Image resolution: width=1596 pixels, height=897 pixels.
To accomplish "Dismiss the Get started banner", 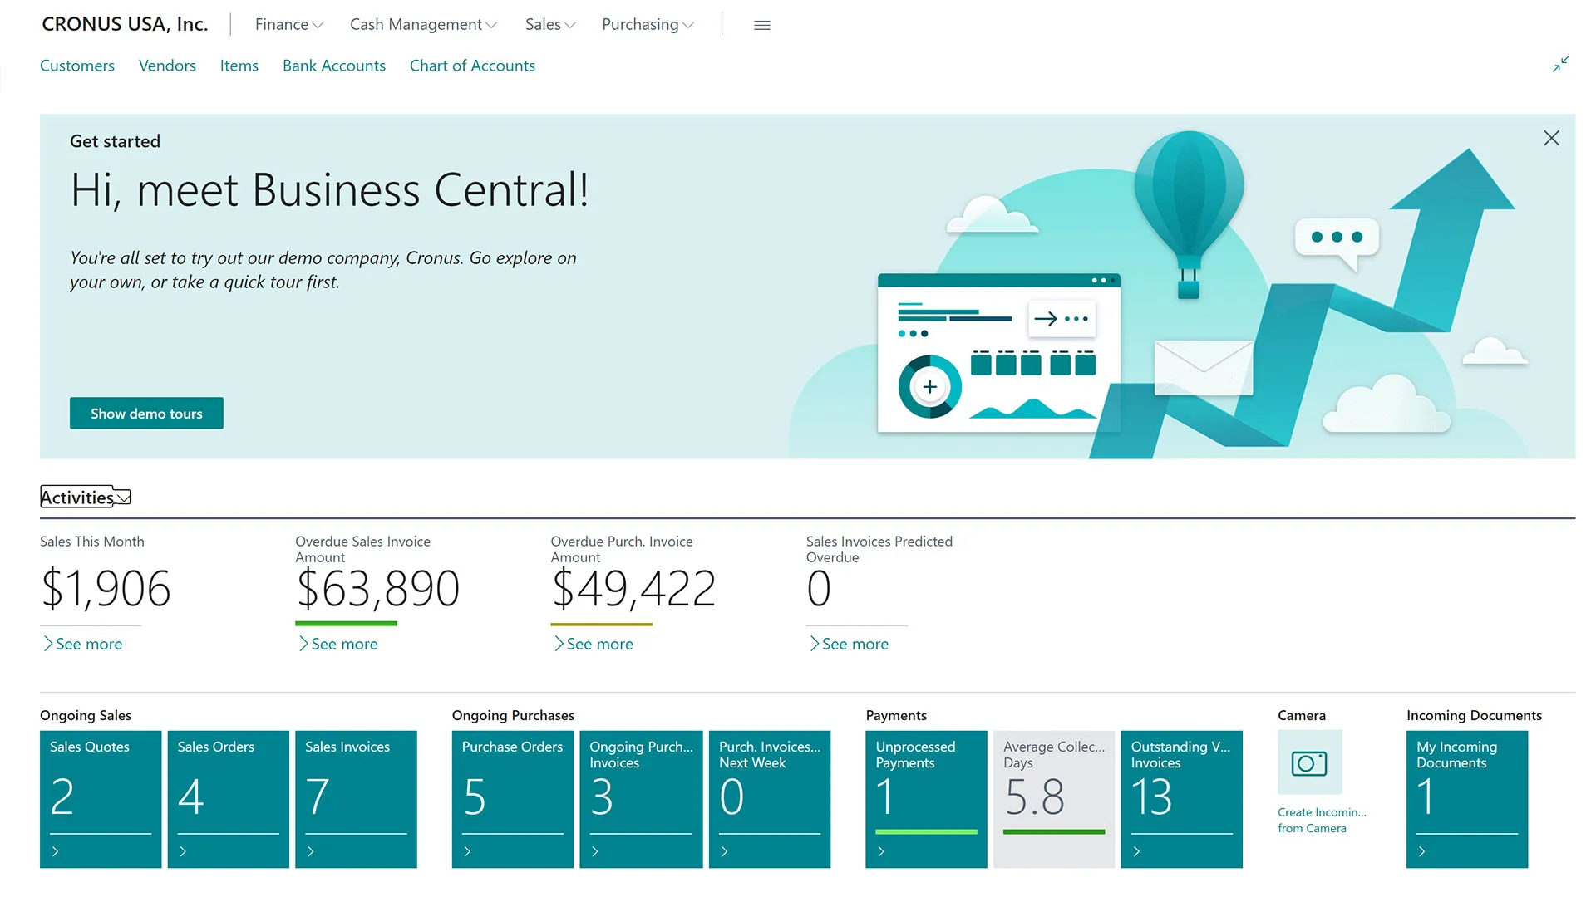I will (x=1551, y=138).
